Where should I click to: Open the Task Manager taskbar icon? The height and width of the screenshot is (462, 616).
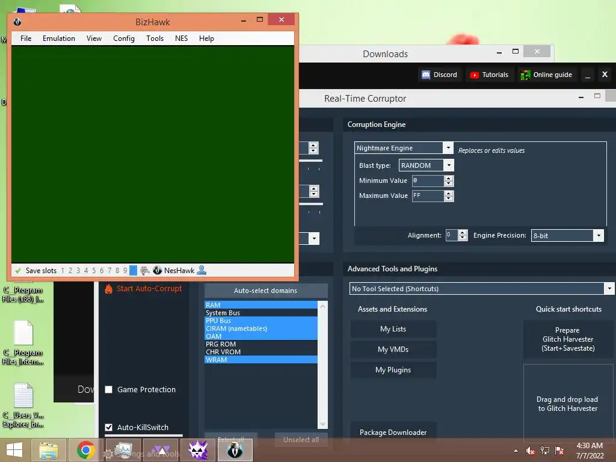(123, 450)
